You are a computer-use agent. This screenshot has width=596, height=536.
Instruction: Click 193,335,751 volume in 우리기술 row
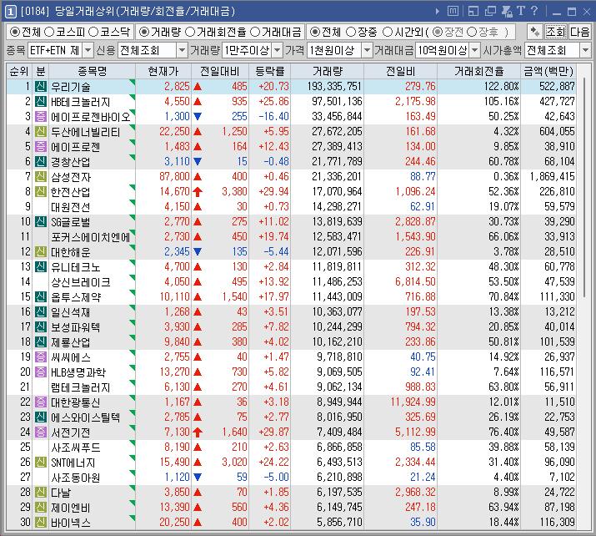click(x=334, y=87)
